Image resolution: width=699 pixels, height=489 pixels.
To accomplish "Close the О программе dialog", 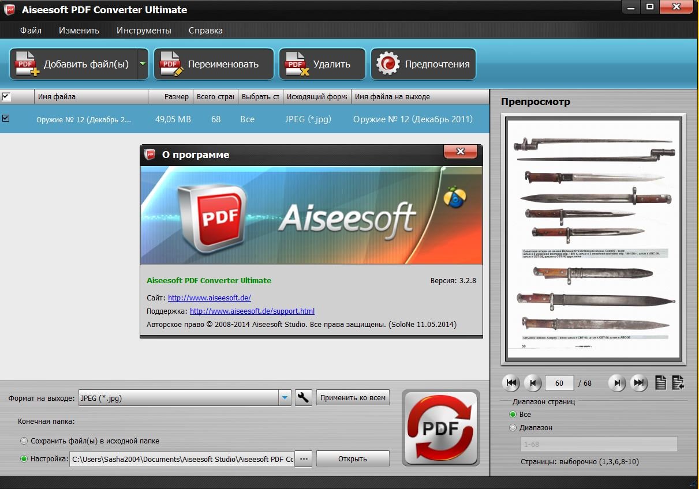I will coord(460,152).
